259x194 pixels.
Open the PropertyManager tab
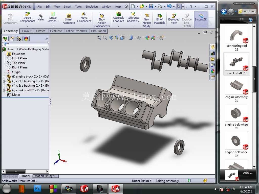12,39
